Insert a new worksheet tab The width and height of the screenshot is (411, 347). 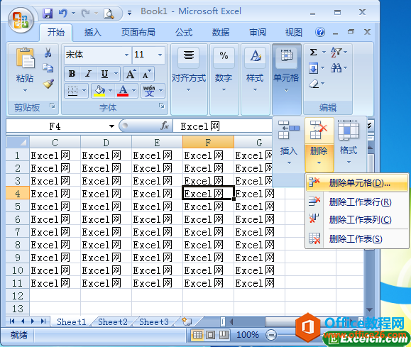tap(187, 321)
